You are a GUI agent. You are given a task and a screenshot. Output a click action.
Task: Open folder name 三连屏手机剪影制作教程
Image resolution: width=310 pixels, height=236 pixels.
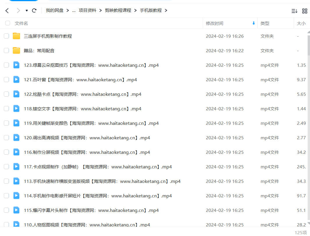[48, 36]
